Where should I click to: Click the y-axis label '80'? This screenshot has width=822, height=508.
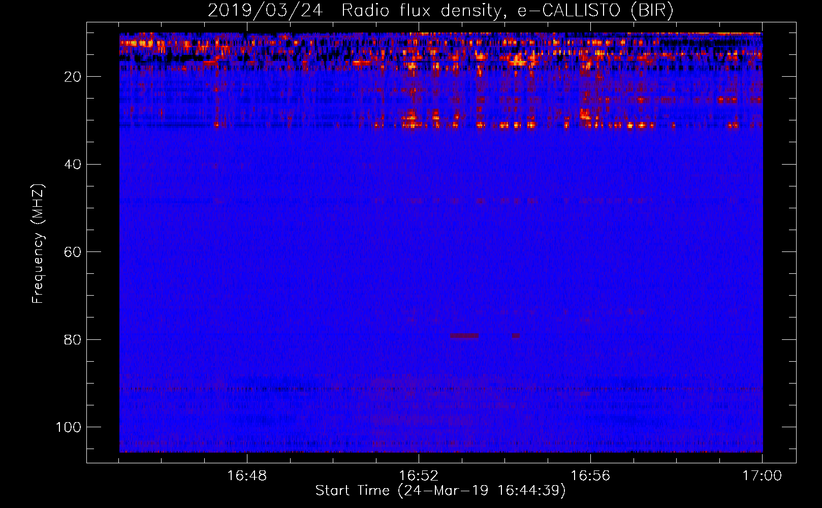point(73,339)
